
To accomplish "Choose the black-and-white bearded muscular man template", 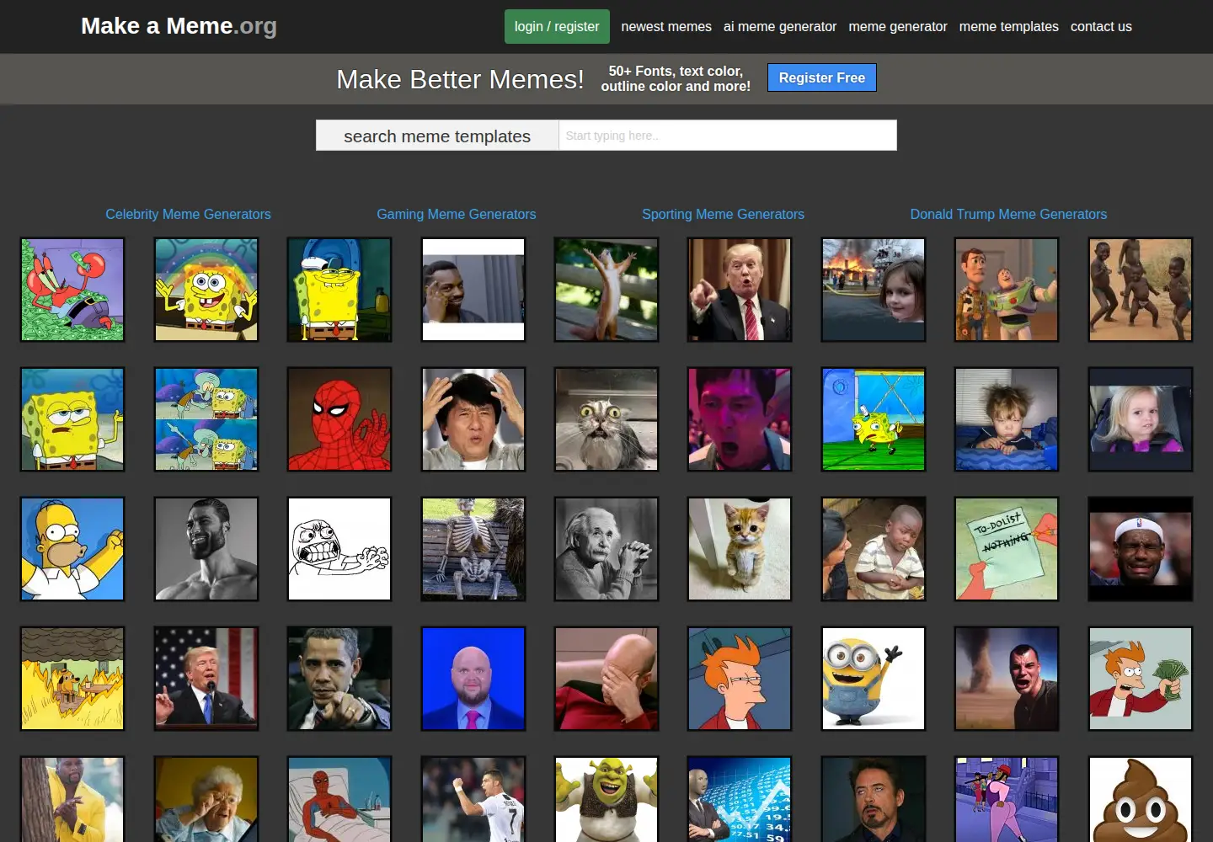I will [x=206, y=549].
